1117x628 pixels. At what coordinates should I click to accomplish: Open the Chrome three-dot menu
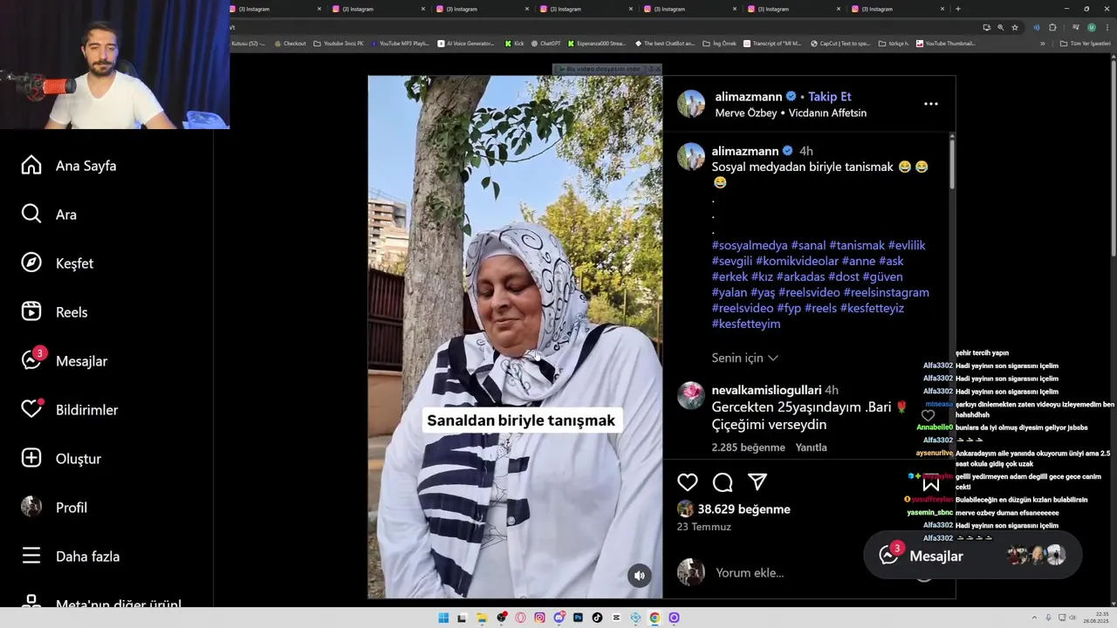click(x=1107, y=27)
